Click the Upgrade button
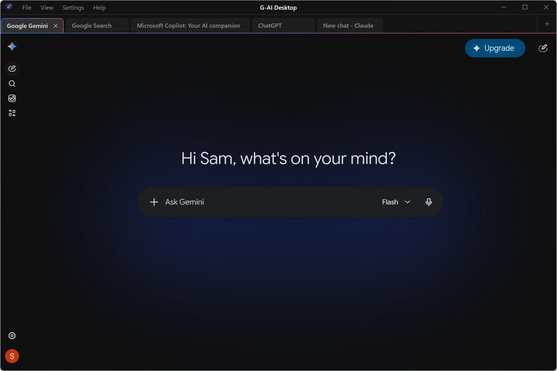The width and height of the screenshot is (557, 371). (495, 48)
